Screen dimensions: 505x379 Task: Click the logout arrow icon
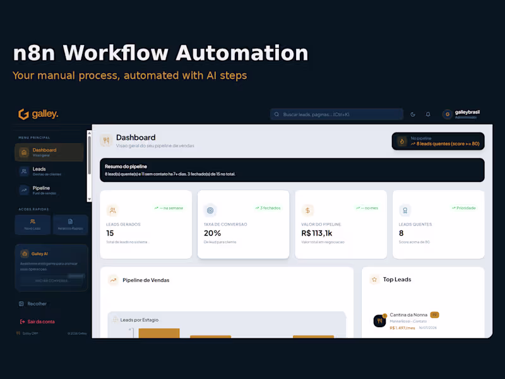[x=22, y=322]
